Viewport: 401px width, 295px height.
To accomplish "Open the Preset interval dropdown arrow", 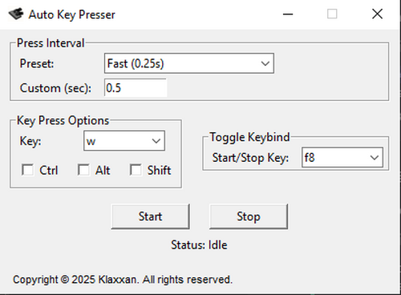I will pos(265,63).
